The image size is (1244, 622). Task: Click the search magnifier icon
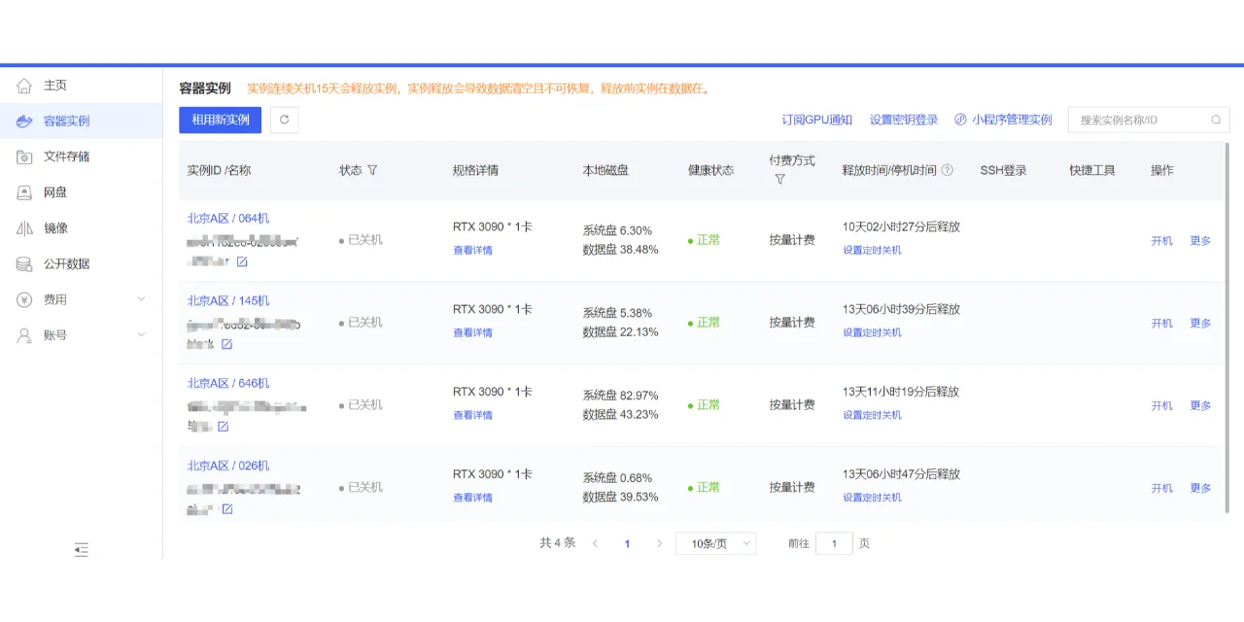click(x=1216, y=121)
